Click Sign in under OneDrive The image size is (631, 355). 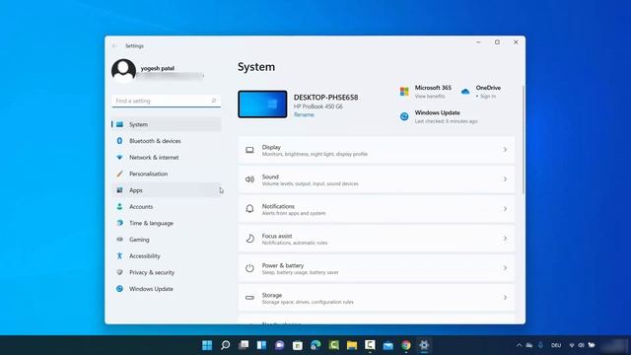488,97
